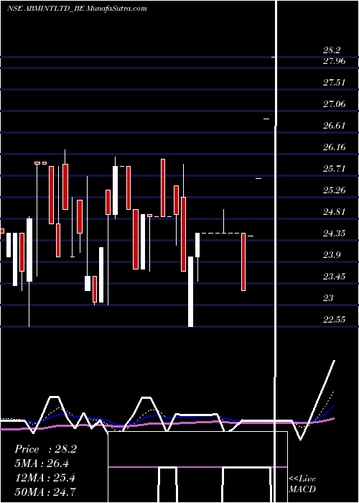Click the Price : 28.2 readout
The height and width of the screenshot is (503, 359).
45,449
